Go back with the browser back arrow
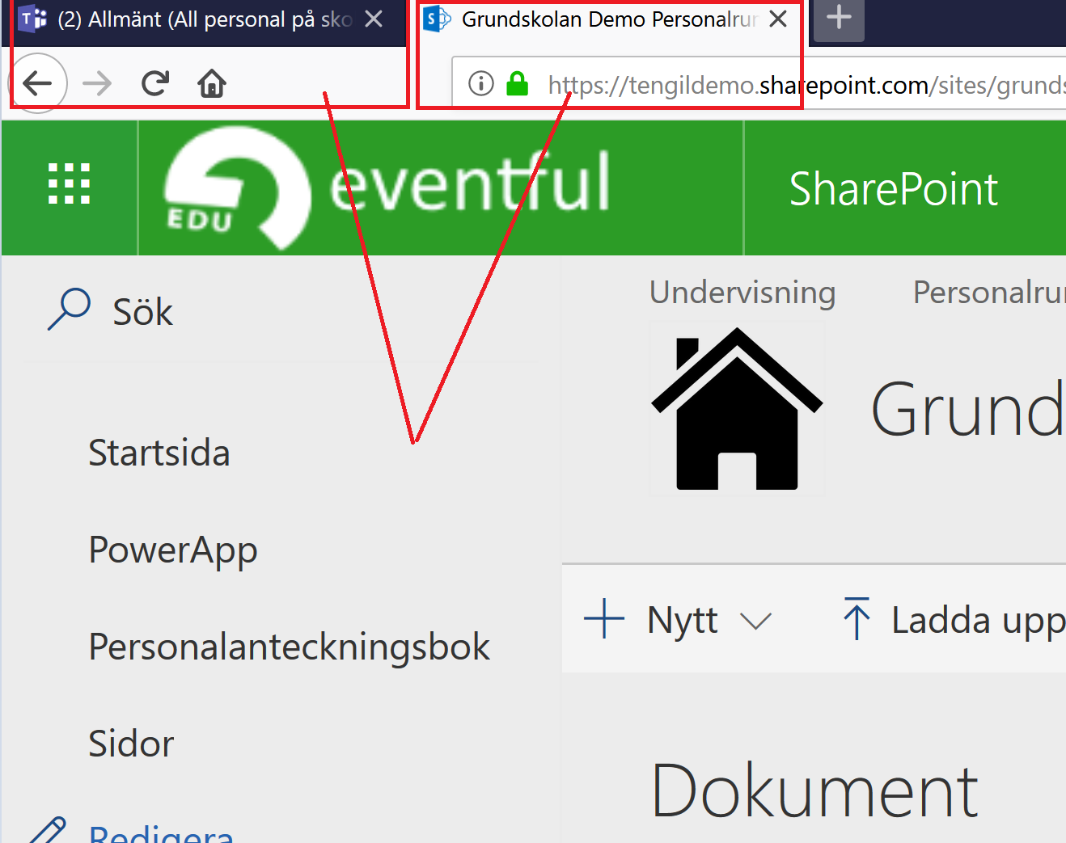Screen dimensions: 1066x843 pyautogui.click(x=37, y=83)
